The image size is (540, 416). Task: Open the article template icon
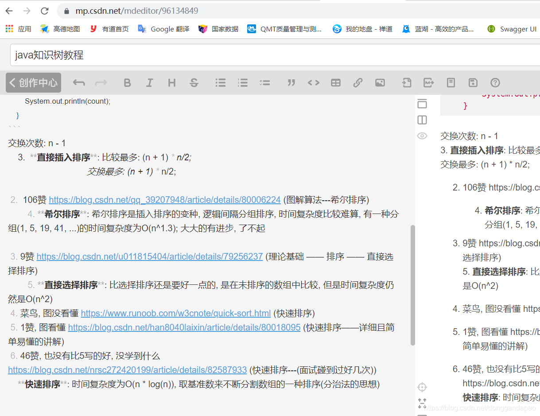[451, 82]
